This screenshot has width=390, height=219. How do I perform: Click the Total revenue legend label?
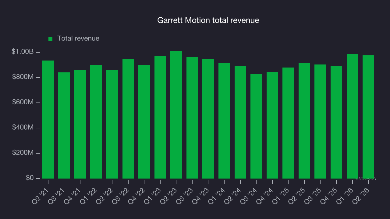tap(78, 38)
